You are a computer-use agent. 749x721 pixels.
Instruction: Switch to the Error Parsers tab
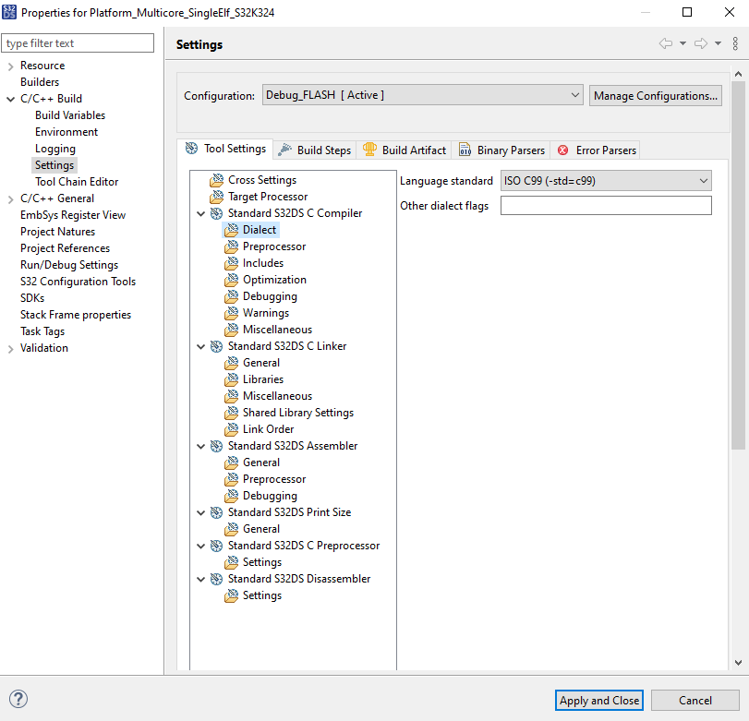[596, 150]
